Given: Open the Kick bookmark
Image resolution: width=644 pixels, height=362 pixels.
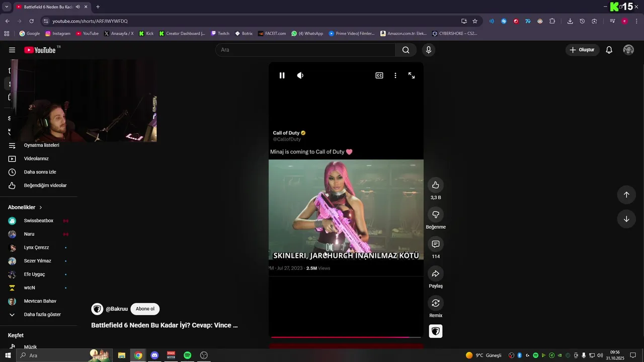Looking at the screenshot, I should coord(146,34).
